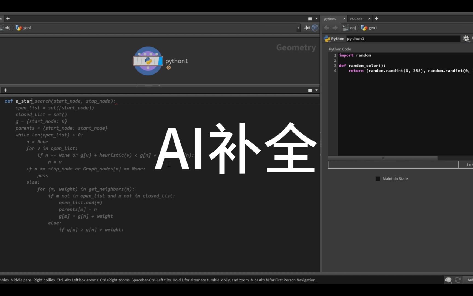Viewport: 473px width, 296px height.
Task: Enable the Maintain State checkbox
Action: tap(378, 178)
